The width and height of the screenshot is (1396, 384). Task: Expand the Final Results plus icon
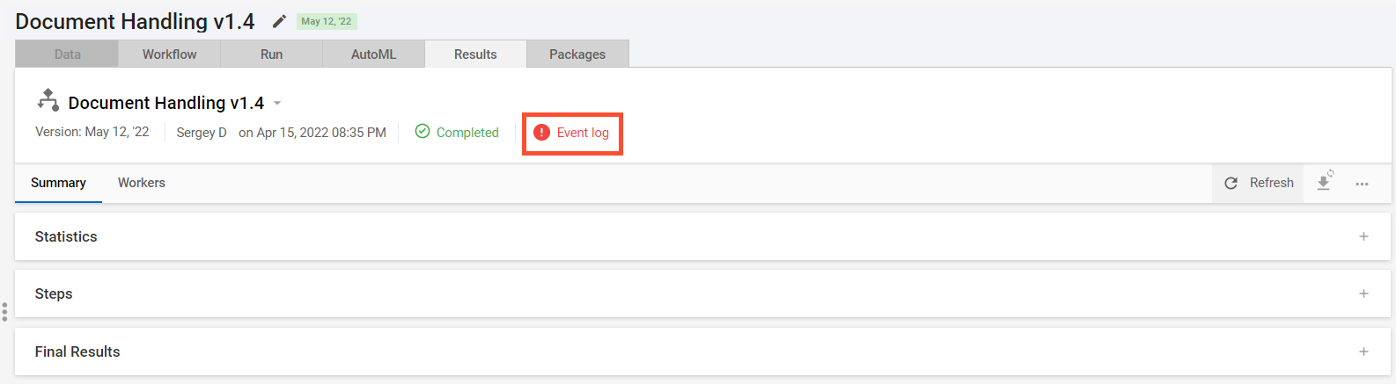(1363, 351)
